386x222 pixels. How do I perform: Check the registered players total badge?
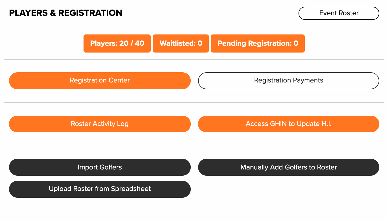(x=117, y=43)
